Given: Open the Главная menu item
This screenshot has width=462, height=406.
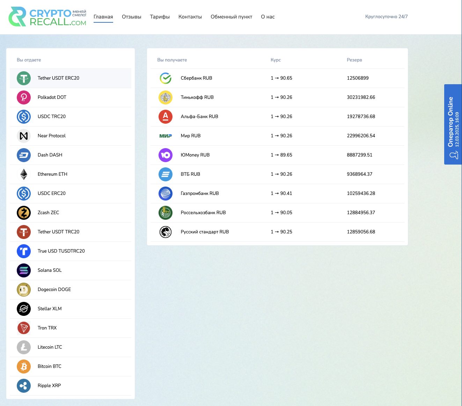Looking at the screenshot, I should [103, 17].
